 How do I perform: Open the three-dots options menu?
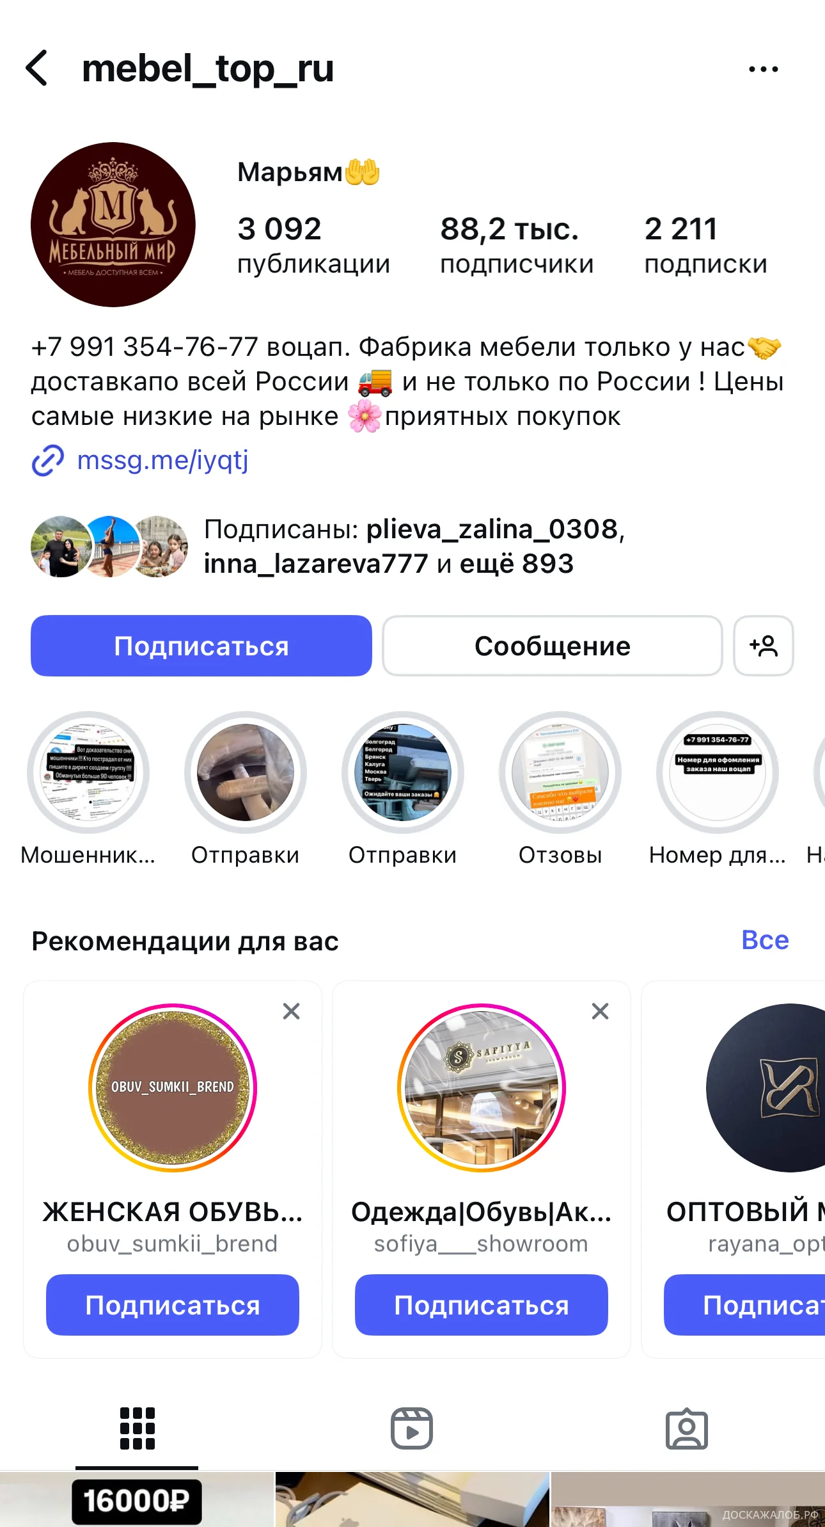pos(763,68)
